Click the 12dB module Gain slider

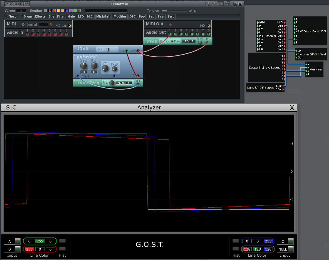click(x=111, y=49)
